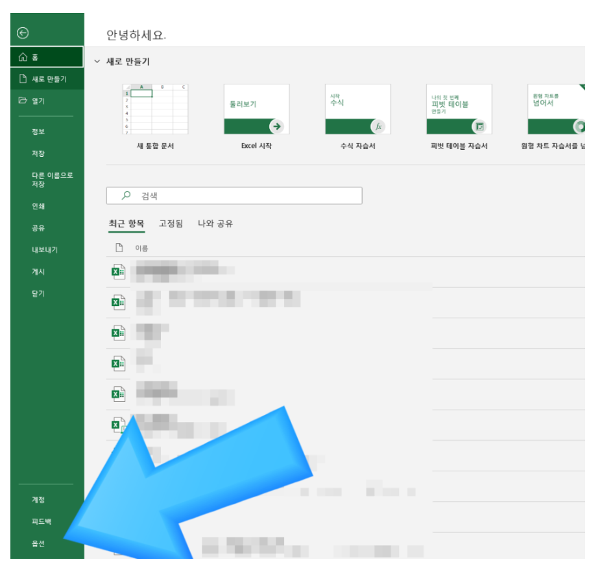Open the 열기 sidebar item

click(x=47, y=101)
